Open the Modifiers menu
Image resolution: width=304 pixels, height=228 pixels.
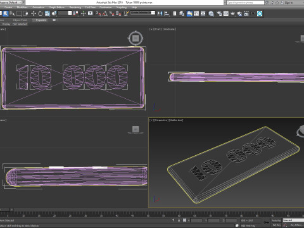click(22, 8)
